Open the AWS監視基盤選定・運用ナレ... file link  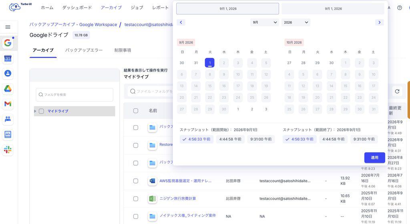[185, 181]
